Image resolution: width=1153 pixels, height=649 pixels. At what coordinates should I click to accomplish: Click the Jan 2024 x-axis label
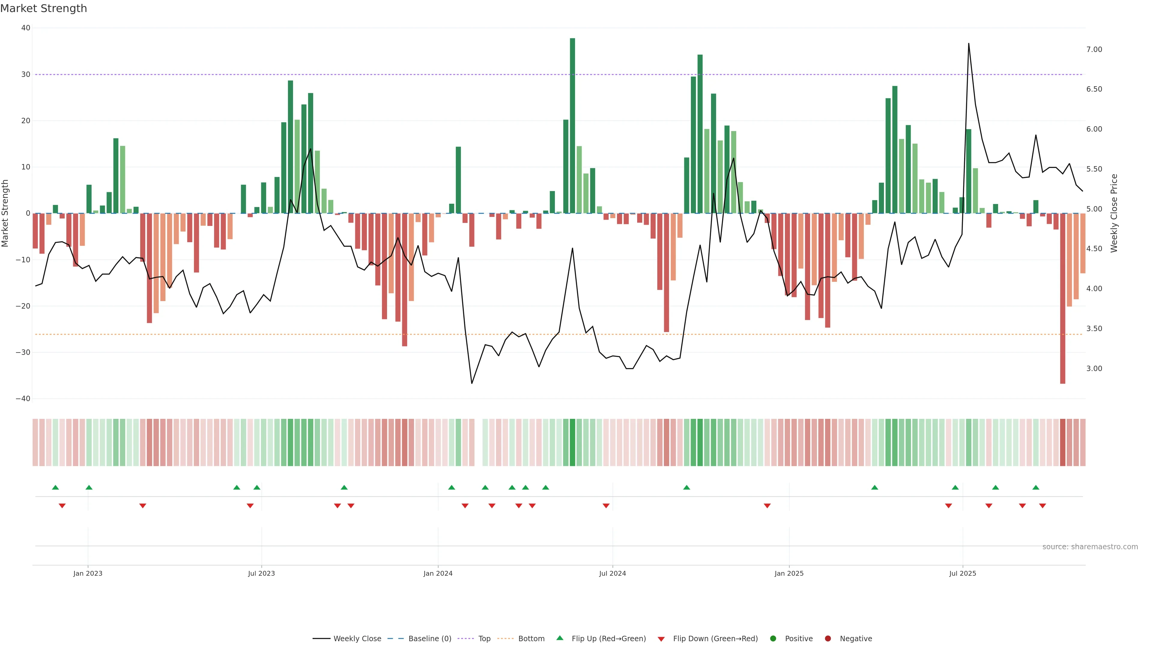coord(438,573)
